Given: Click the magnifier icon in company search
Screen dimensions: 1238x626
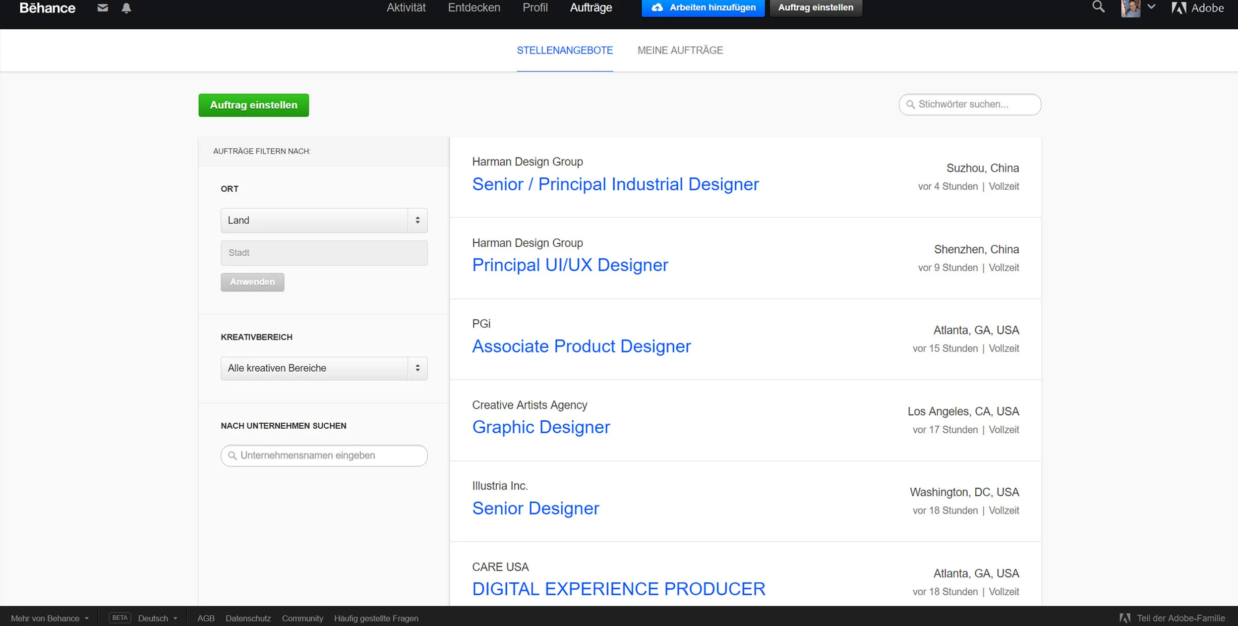Looking at the screenshot, I should 232,455.
